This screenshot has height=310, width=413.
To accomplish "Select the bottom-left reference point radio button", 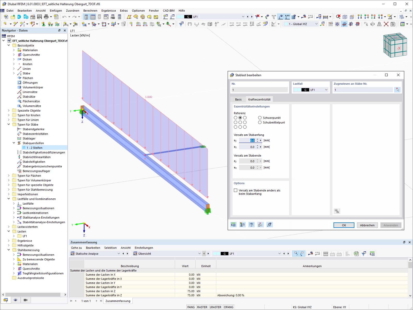I will point(236,127).
